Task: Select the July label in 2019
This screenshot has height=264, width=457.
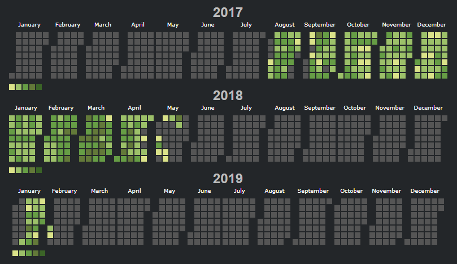Action: coord(240,191)
